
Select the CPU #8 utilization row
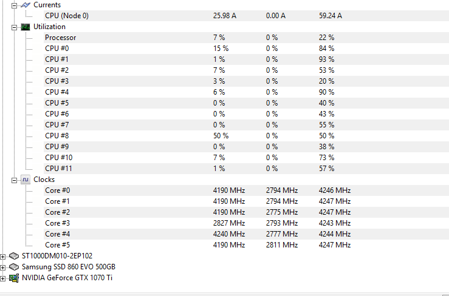coord(246,135)
